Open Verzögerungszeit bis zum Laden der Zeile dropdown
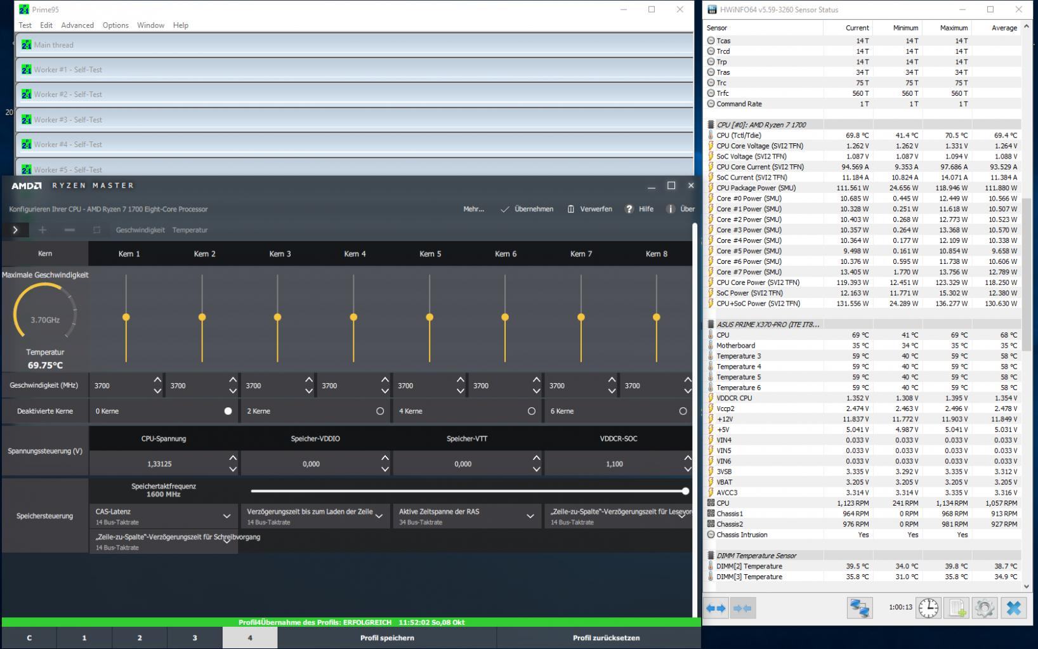This screenshot has height=649, width=1038. pos(315,516)
